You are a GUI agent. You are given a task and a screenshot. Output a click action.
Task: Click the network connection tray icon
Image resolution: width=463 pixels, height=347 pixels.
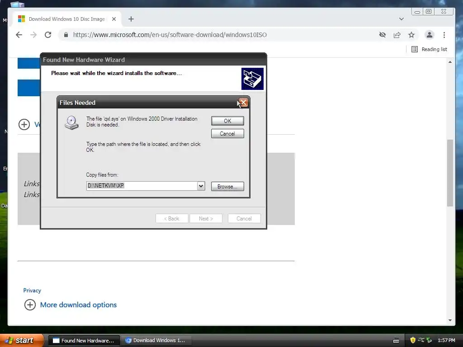tap(421, 340)
